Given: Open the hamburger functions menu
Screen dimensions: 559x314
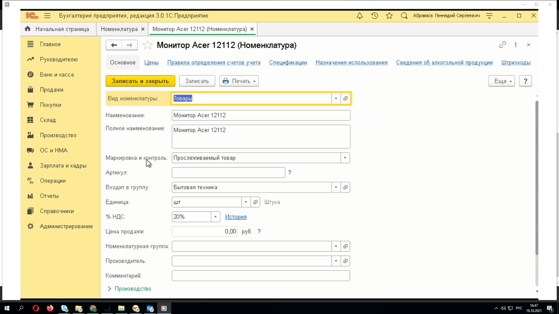Looking at the screenshot, I should [x=47, y=15].
